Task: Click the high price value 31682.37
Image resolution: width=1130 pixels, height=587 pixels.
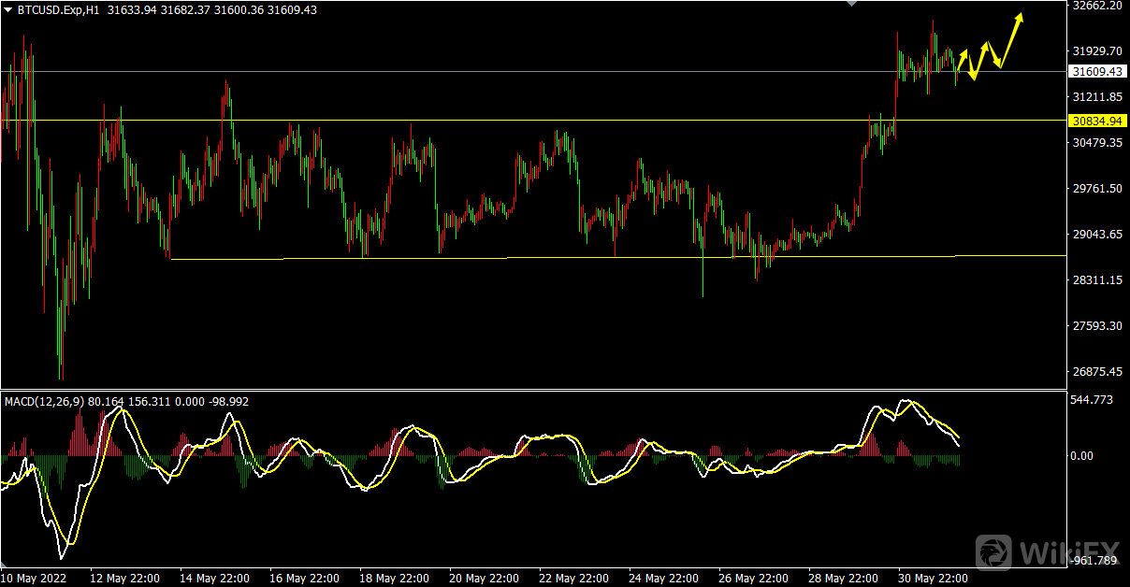Action: click(187, 10)
